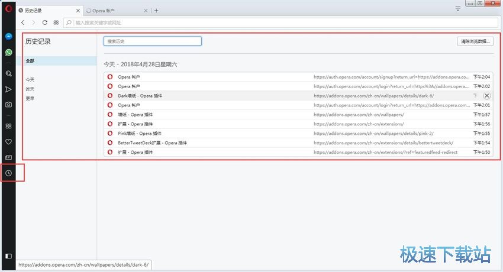
Task: Open the Facebook Messenger sidebar icon
Action: [9, 37]
